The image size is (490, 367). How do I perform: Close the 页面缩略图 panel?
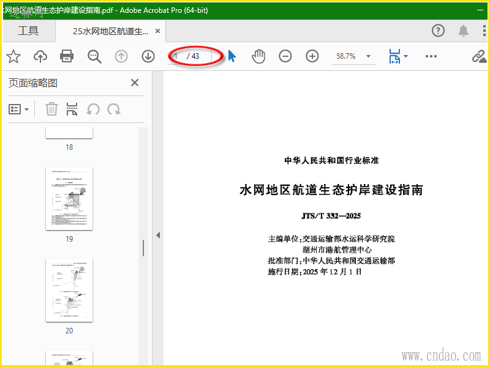(135, 83)
